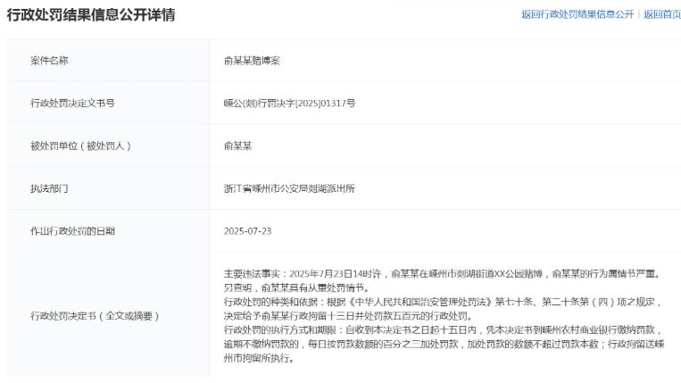Select the 执法部门 row label

(50, 188)
